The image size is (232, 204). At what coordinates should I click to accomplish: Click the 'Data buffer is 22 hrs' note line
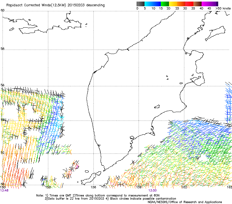[x=110, y=199]
